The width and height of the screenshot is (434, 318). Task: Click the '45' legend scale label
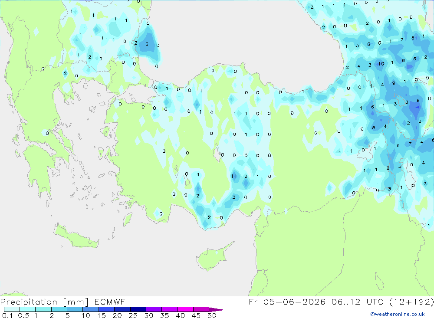point(196,315)
